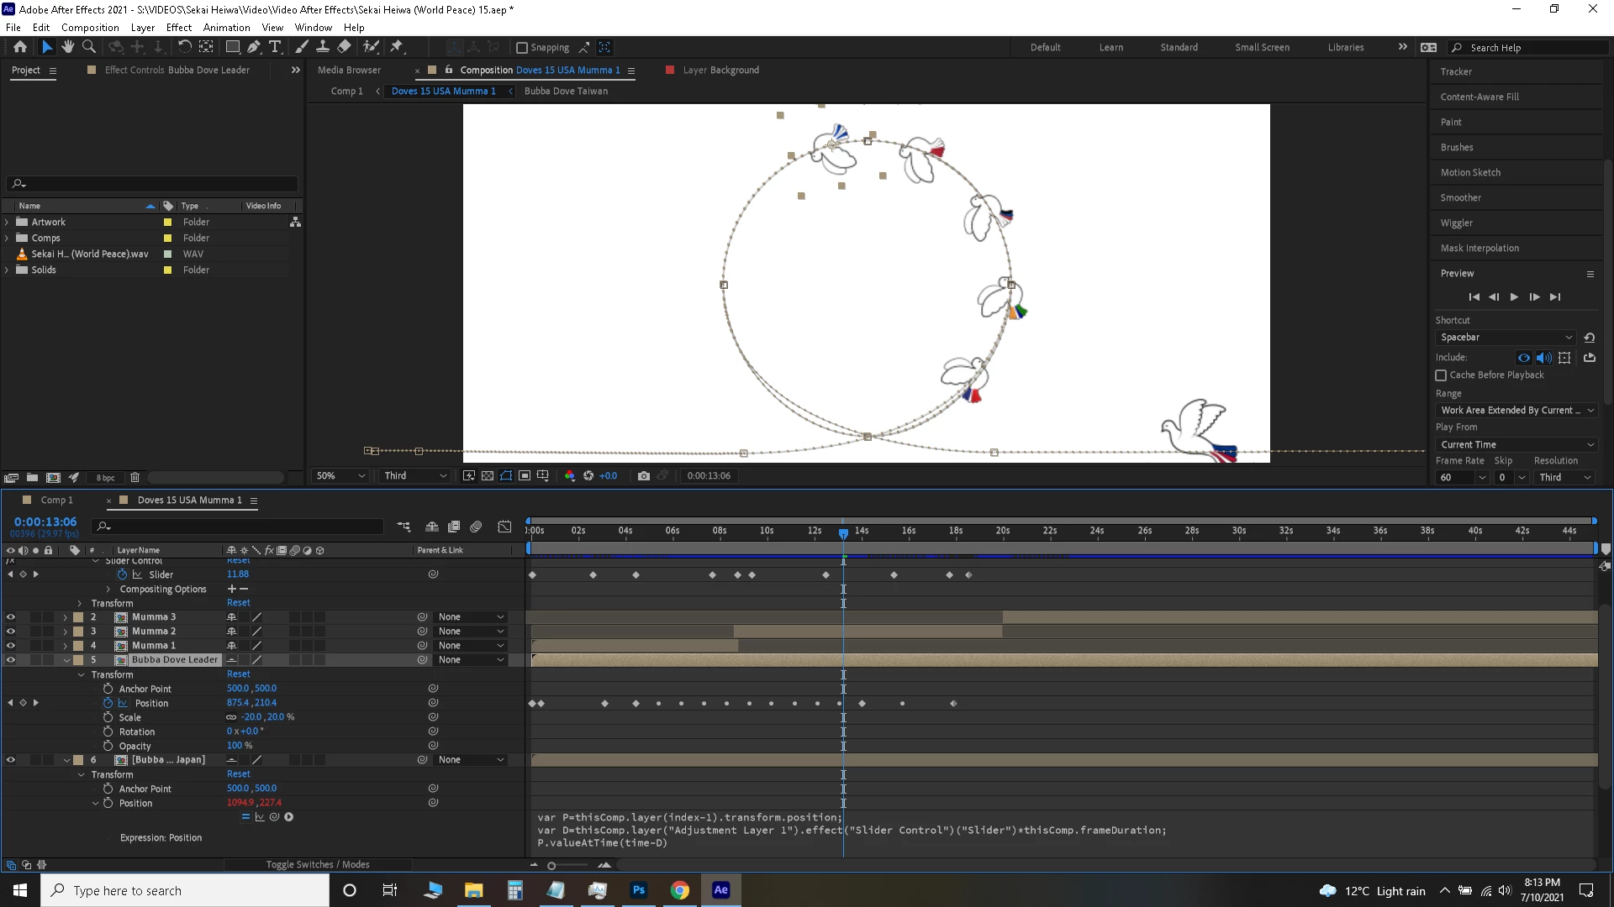Open the Animation menu
This screenshot has height=907, width=1614.
tap(226, 27)
